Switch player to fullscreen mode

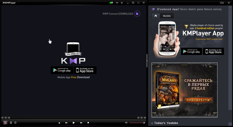pyautogui.click(x=138, y=3)
